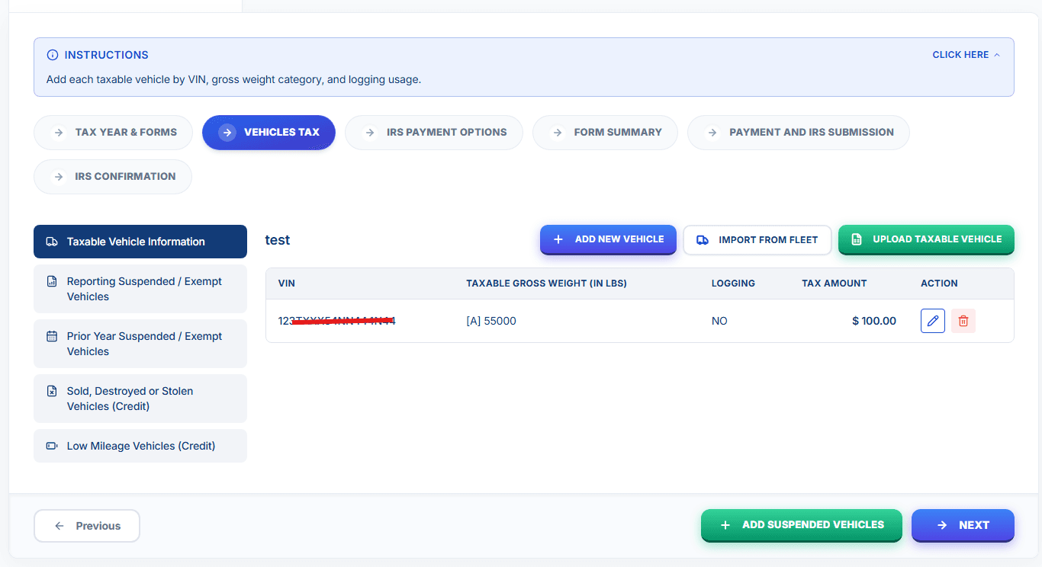Click the Add Suspended Vehicles button
Image resolution: width=1042 pixels, height=567 pixels.
[802, 525]
